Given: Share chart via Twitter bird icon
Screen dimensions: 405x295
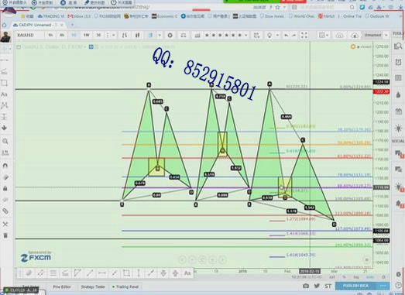Looking at the screenshot, I should coord(317,286).
